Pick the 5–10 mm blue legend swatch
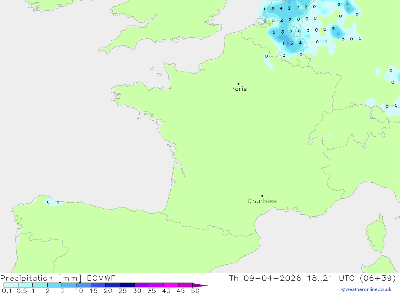The height and width of the screenshot is (293, 400). 69,285
